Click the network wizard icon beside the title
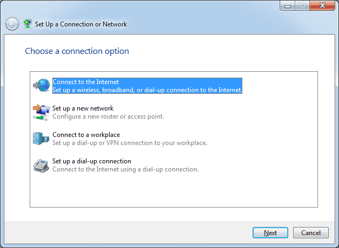This screenshot has height=248, width=339. tap(28, 24)
